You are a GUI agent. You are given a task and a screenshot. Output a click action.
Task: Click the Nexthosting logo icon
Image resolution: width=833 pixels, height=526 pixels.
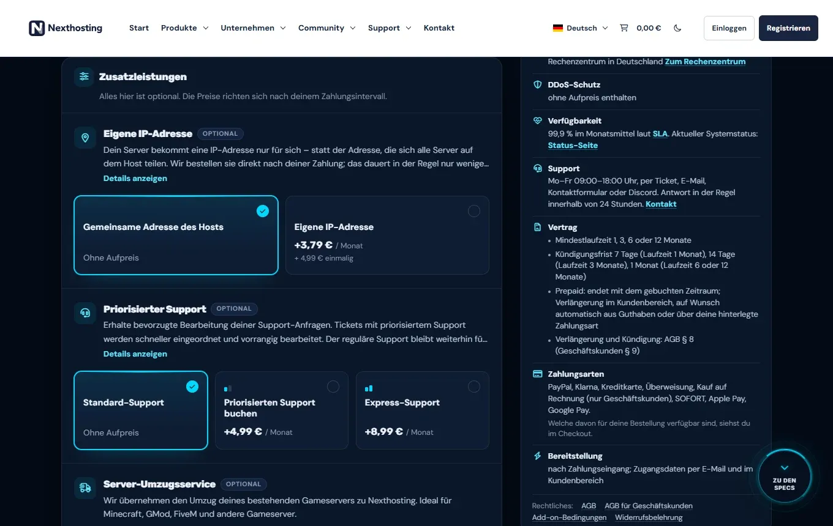tap(37, 28)
